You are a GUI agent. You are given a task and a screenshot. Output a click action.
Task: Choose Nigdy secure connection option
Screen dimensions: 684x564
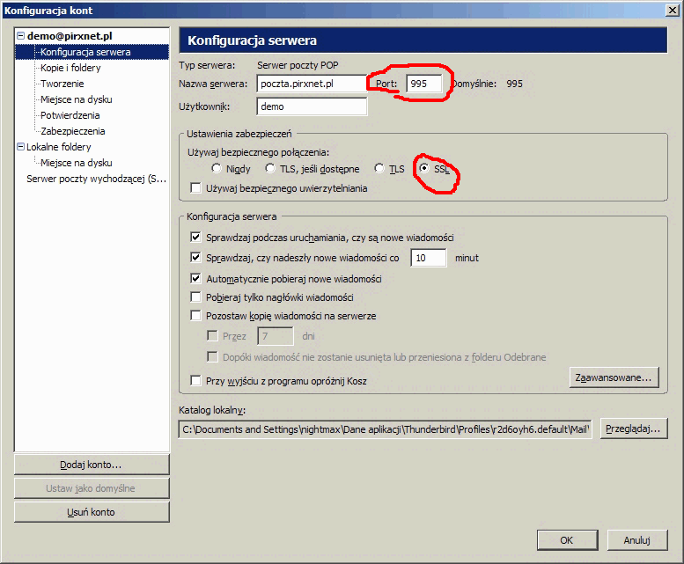pyautogui.click(x=217, y=169)
